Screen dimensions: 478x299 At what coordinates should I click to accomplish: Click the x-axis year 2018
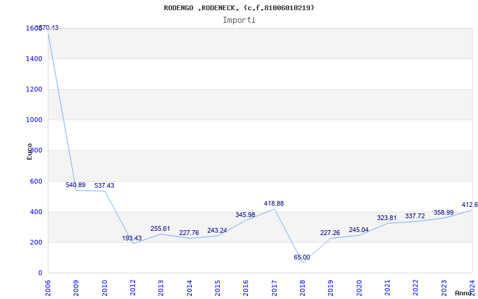(302, 288)
